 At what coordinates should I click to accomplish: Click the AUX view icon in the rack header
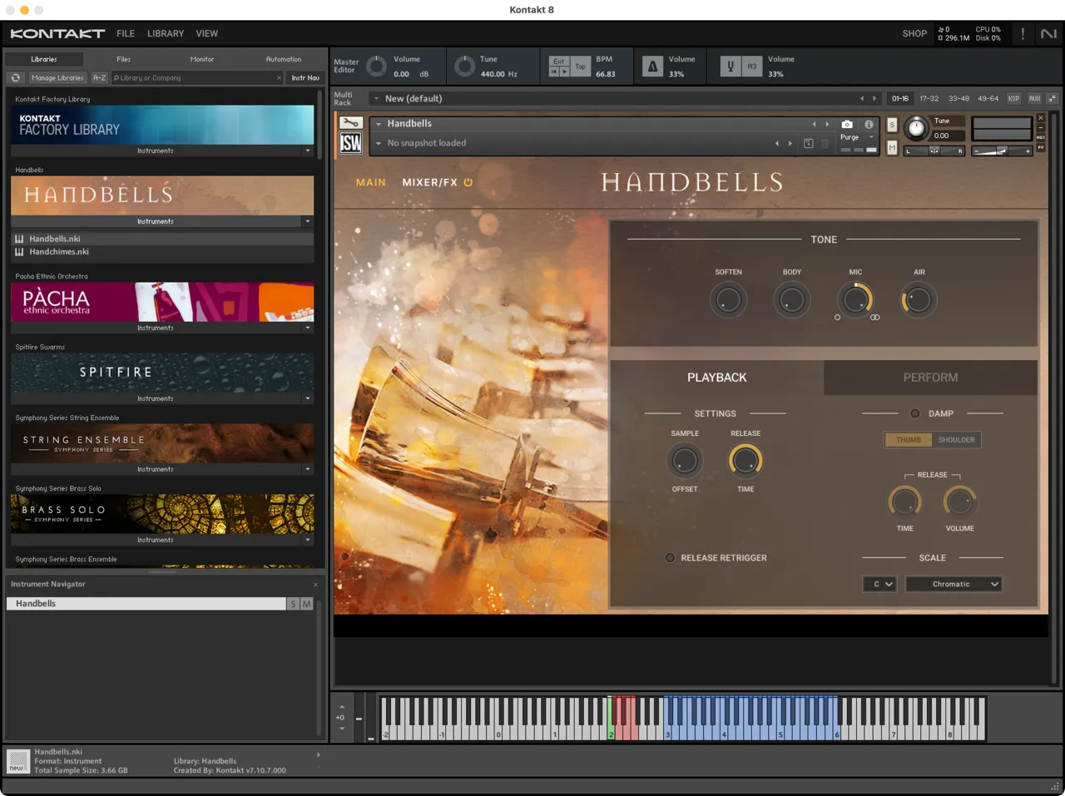(1033, 98)
